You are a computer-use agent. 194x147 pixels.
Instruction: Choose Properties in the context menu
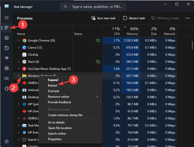point(70,139)
